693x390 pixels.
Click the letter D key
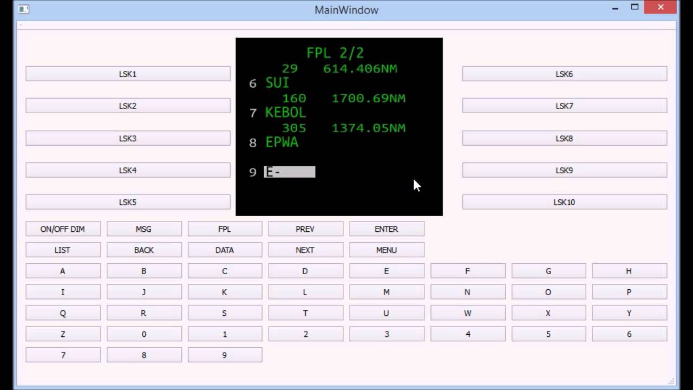[x=305, y=271]
